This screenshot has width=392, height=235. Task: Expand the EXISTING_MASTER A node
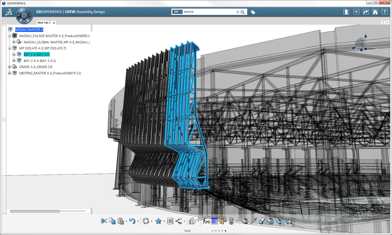[x=9, y=73]
